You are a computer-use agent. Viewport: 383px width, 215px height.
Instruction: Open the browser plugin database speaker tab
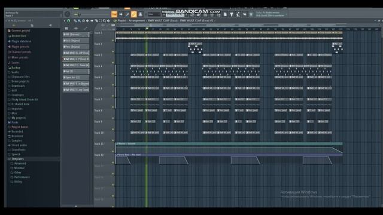coord(50,25)
